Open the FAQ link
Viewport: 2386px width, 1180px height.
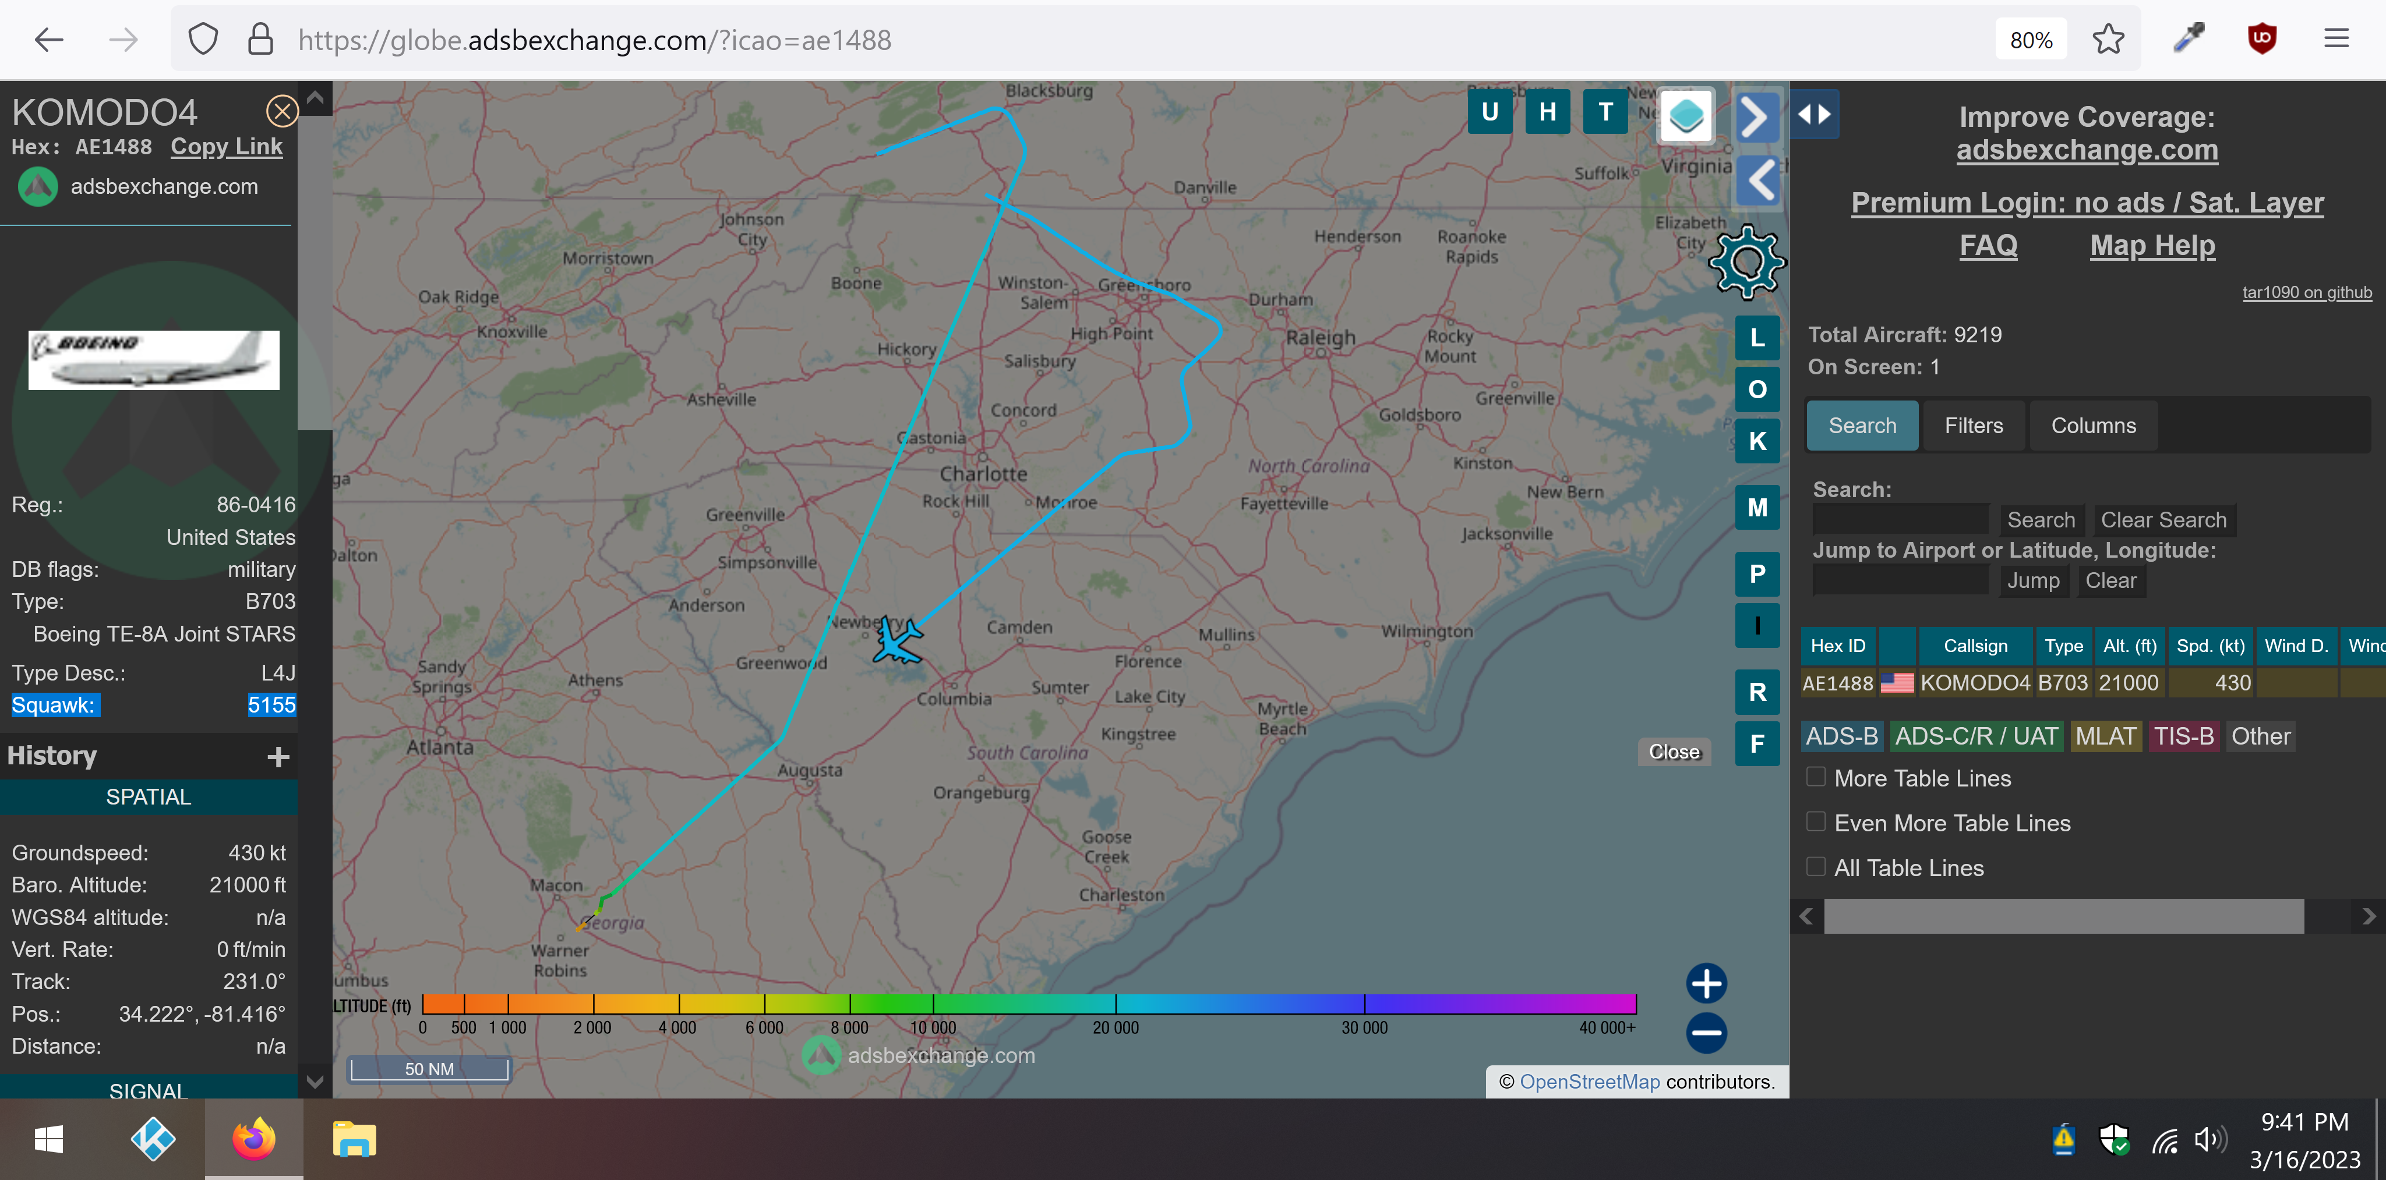coord(1989,245)
